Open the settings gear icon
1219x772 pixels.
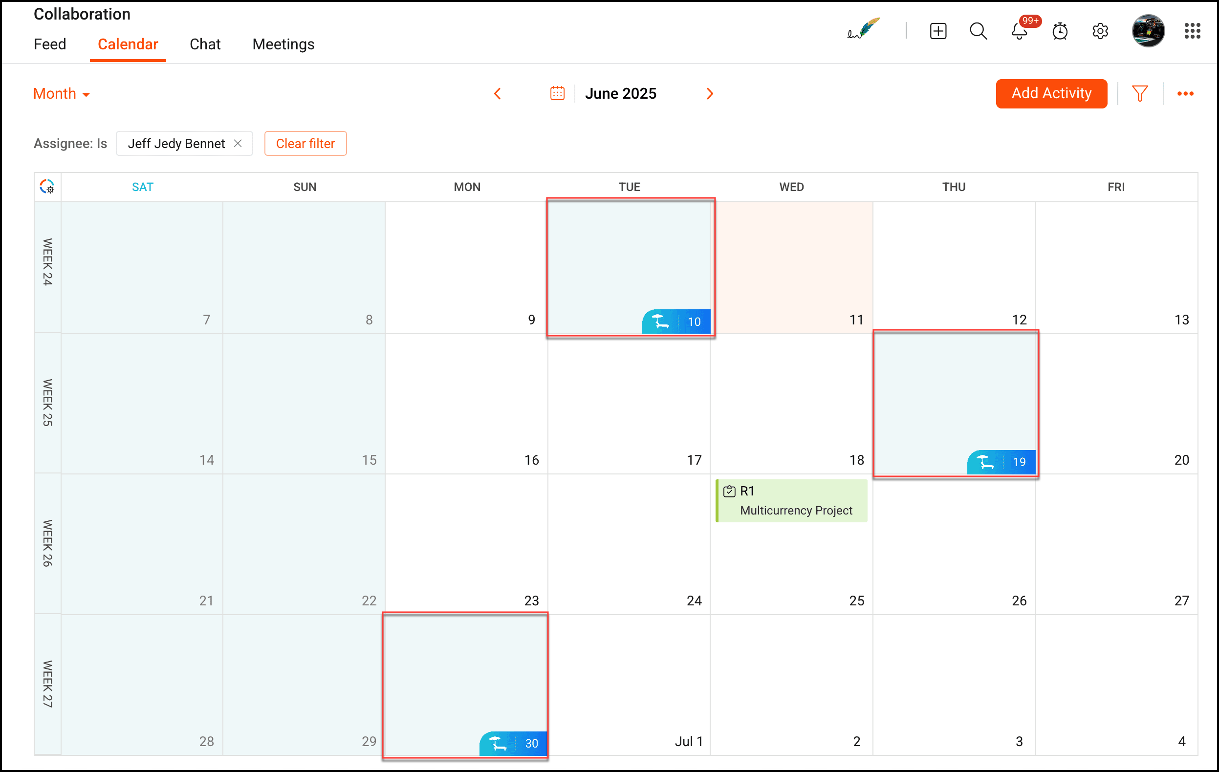click(x=1100, y=31)
